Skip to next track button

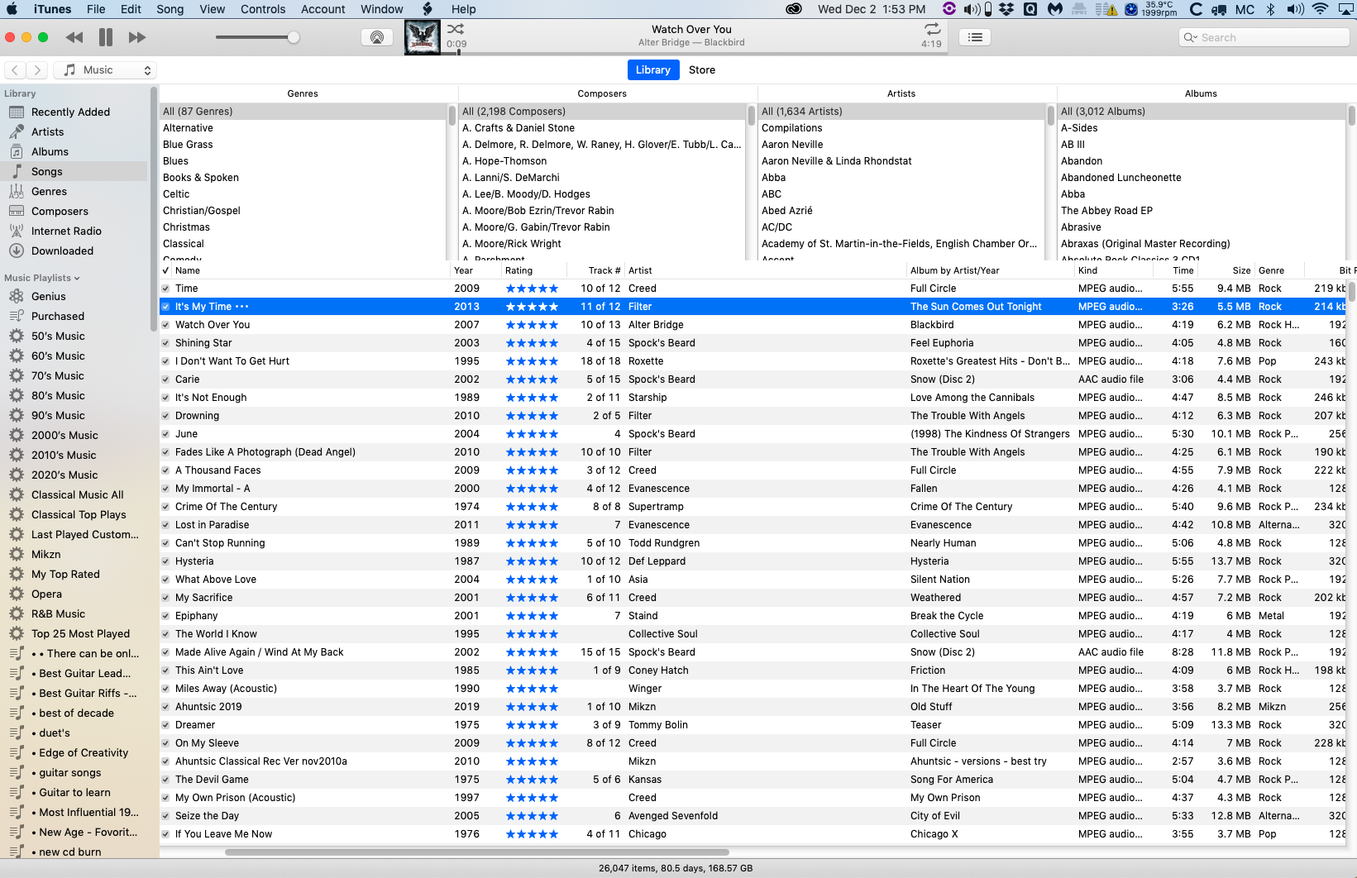pos(137,37)
